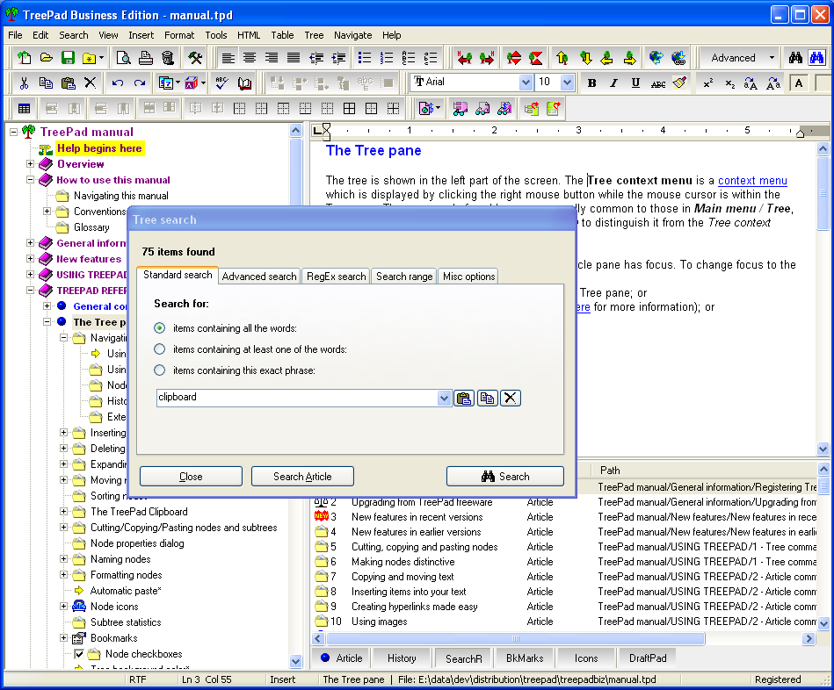Switch to the Advanced search tab
The image size is (834, 690).
pyautogui.click(x=259, y=277)
